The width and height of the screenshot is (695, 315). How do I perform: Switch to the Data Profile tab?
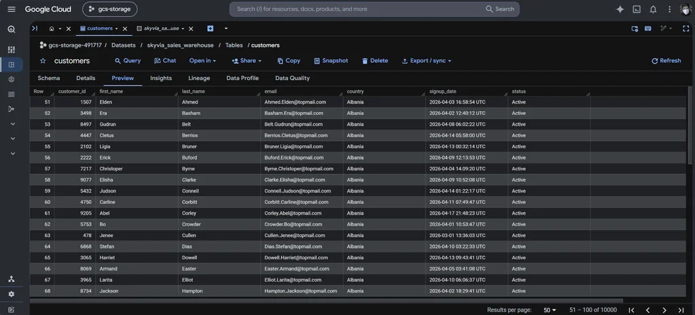point(242,78)
